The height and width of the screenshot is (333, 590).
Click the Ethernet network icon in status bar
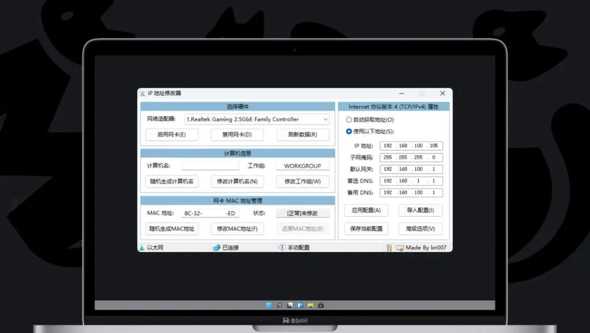point(142,247)
